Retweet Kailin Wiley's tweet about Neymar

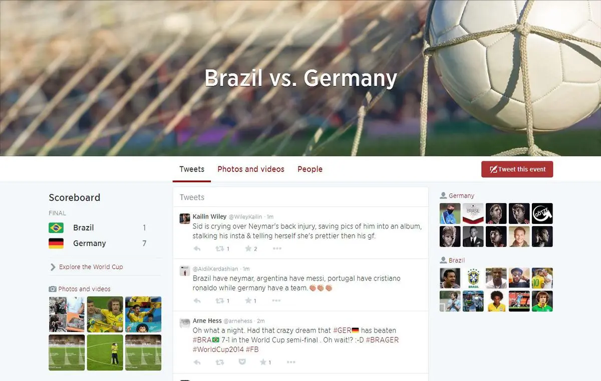pos(222,248)
